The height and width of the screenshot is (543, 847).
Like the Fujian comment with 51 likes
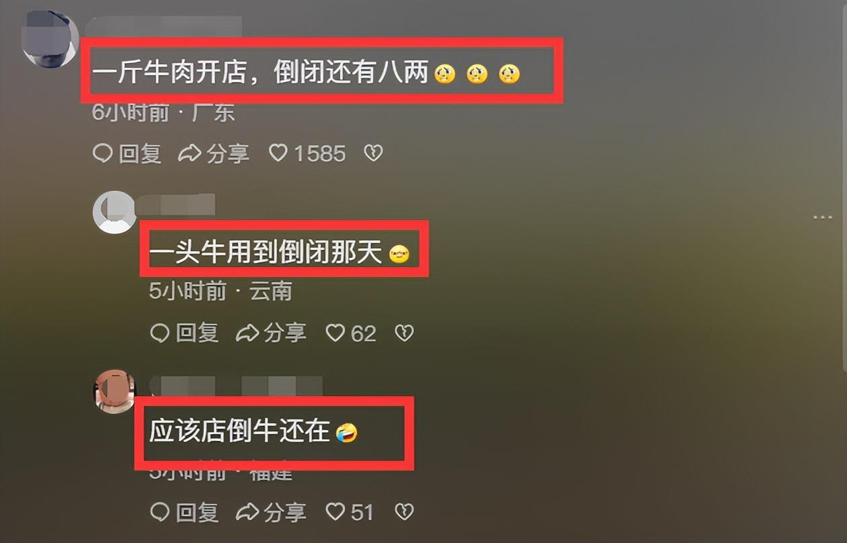(x=349, y=512)
